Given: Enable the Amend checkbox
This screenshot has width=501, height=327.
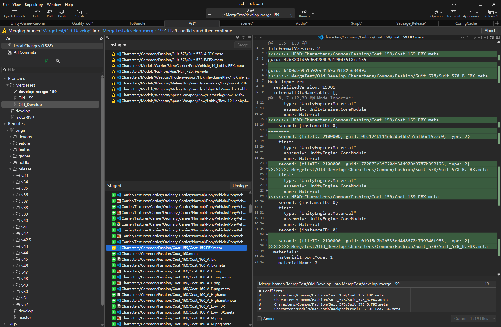Looking at the screenshot, I should 259,319.
